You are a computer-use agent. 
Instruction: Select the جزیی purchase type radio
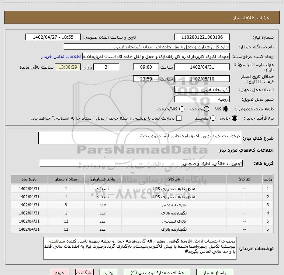coord(235,118)
